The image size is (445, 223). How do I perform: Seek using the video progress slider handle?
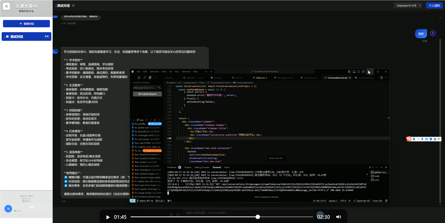click(x=258, y=217)
